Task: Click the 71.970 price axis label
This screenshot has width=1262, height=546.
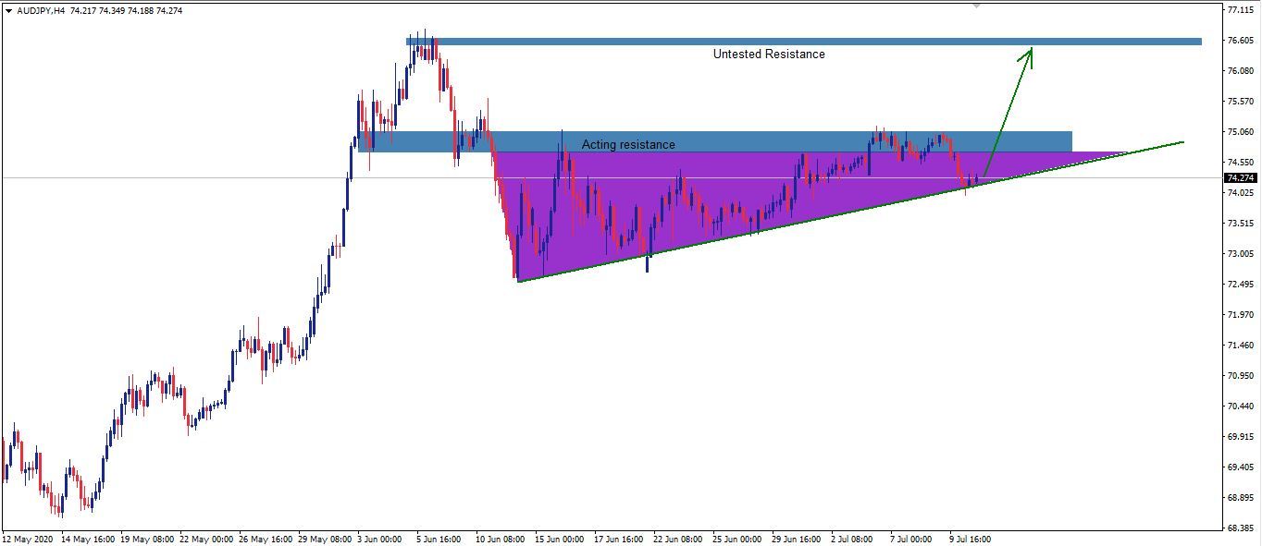Action: (x=1240, y=315)
